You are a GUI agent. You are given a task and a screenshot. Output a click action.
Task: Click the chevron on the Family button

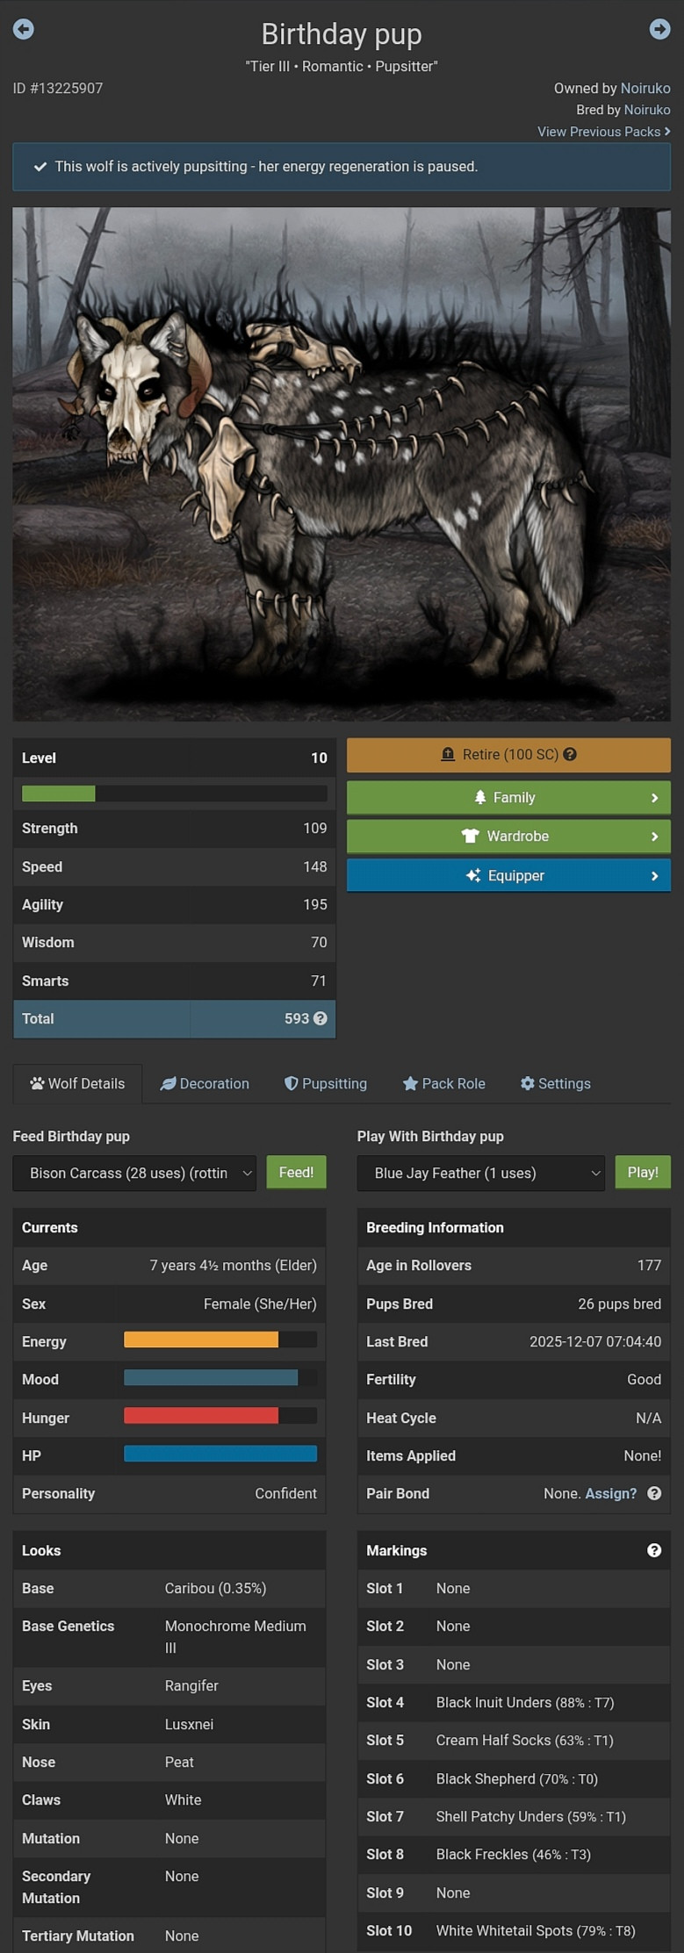654,798
